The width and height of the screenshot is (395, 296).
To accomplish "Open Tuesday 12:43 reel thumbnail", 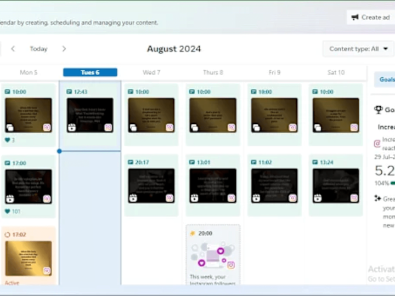I will pyautogui.click(x=90, y=115).
